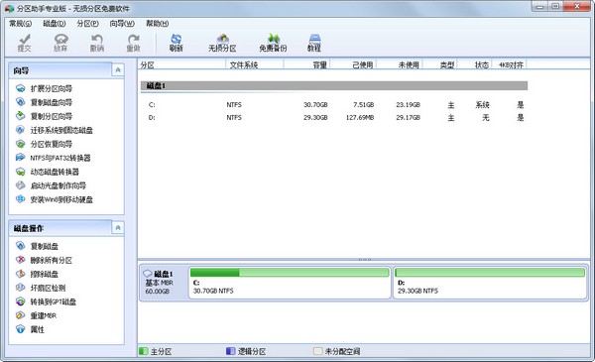Click the 属性 (properties) icon
The width and height of the screenshot is (595, 362).
click(x=21, y=329)
